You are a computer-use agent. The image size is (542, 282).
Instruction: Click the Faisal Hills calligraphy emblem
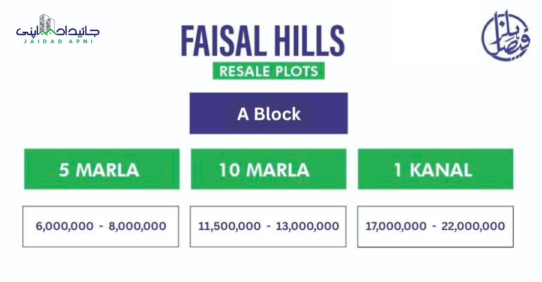[x=505, y=37]
